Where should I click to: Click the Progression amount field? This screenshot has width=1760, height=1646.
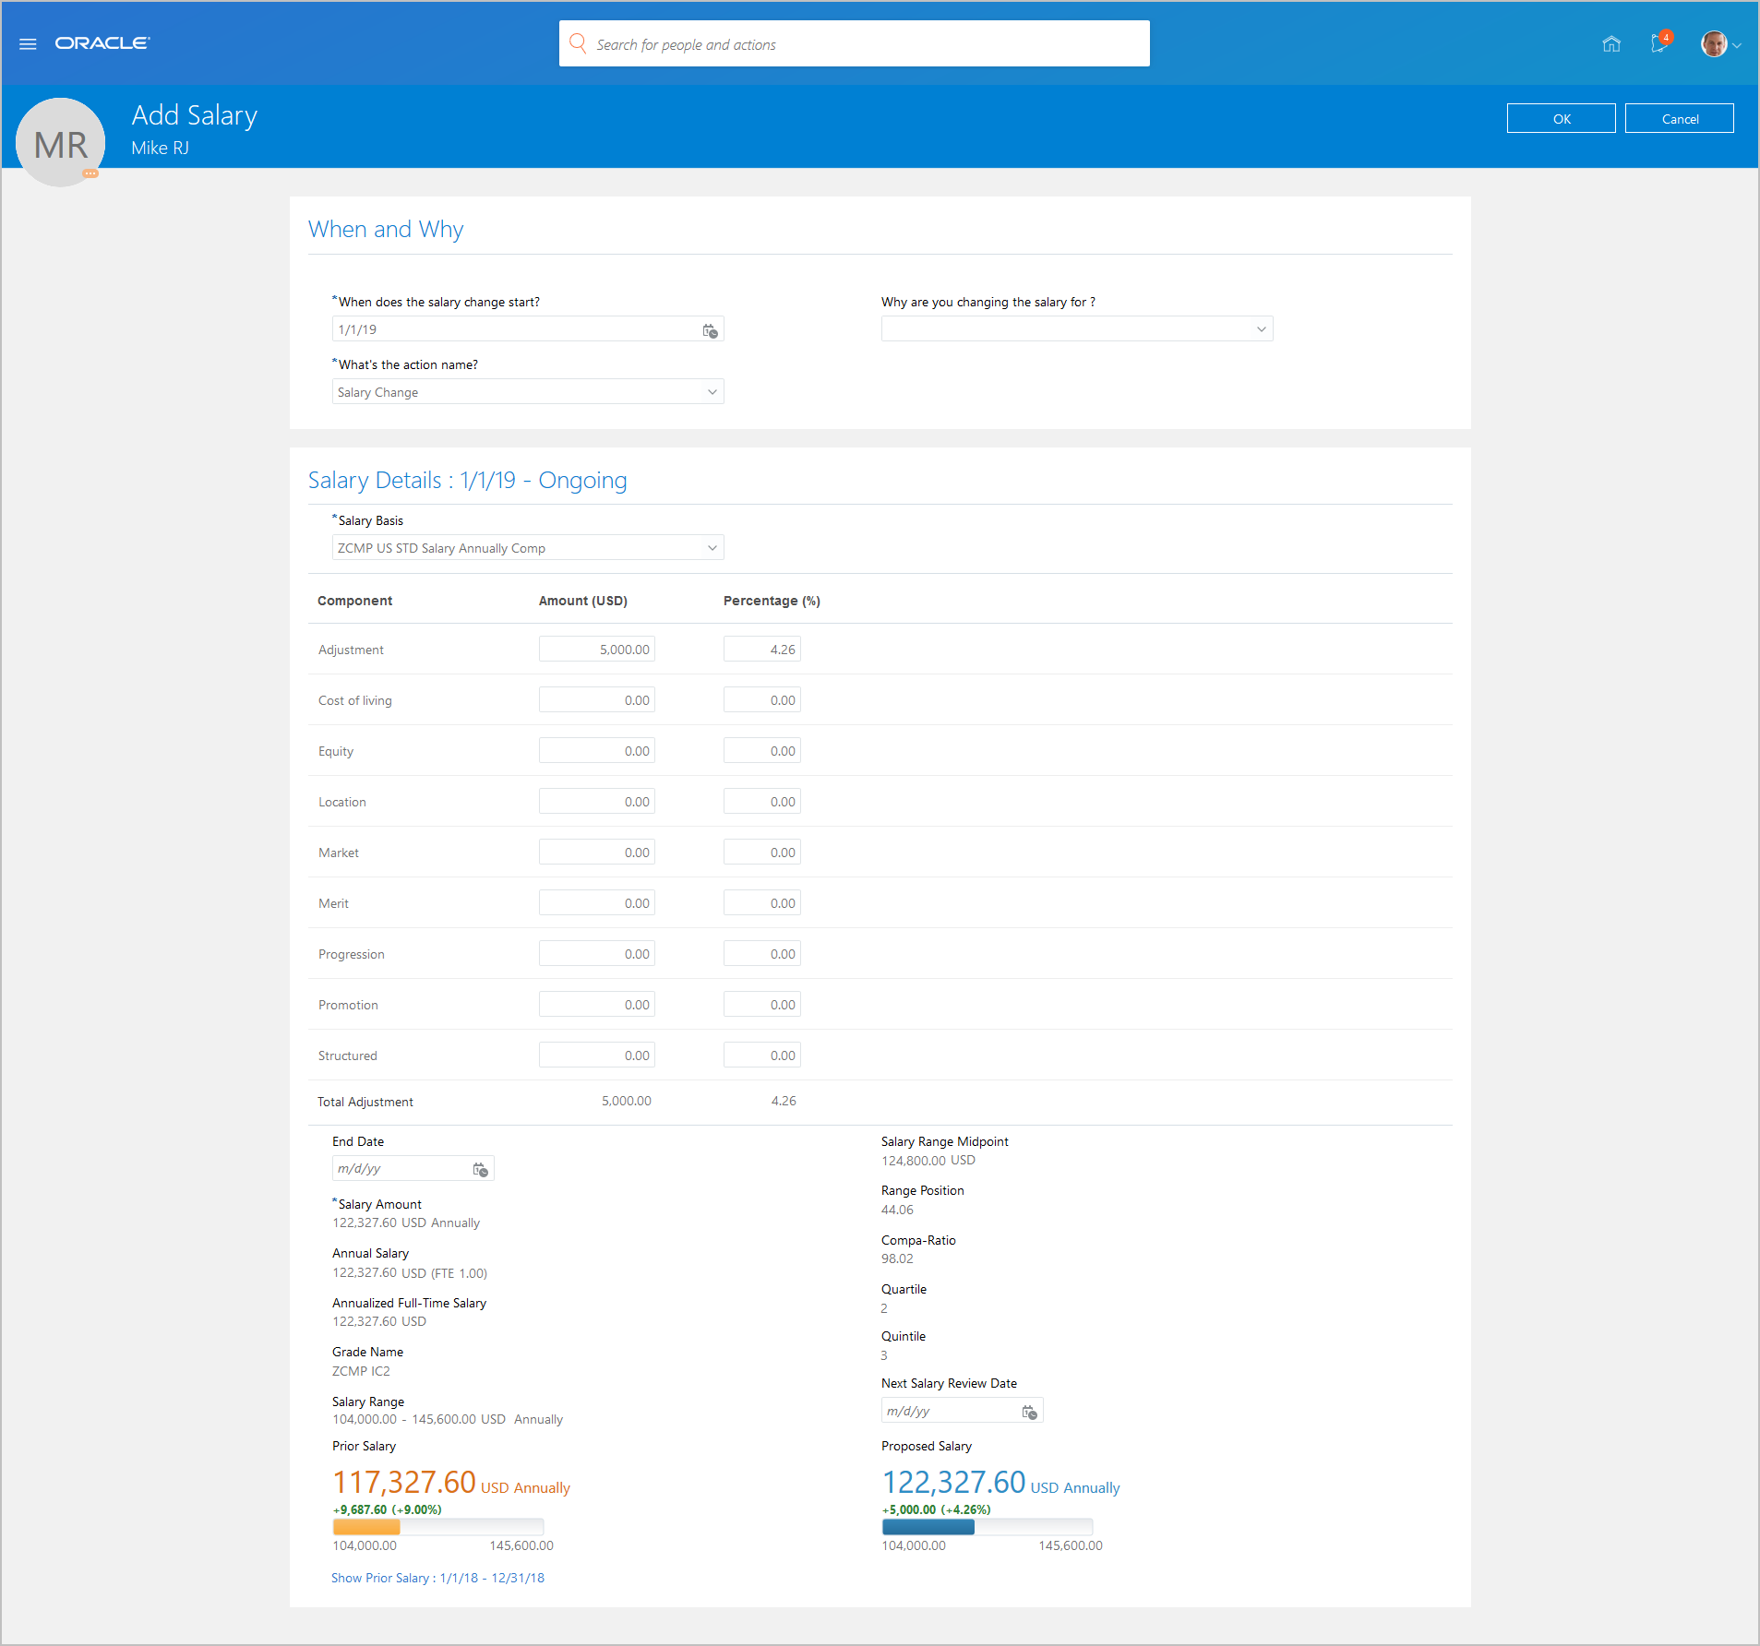pyautogui.click(x=597, y=954)
